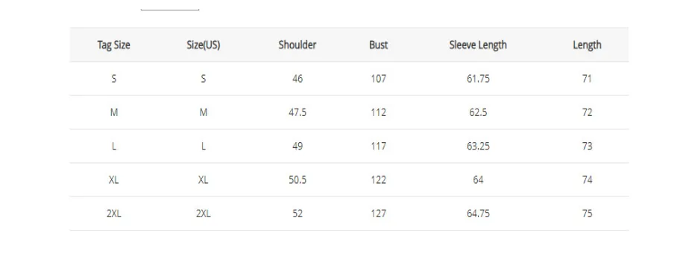This screenshot has width=677, height=273.
Task: Select tag size S cell
Action: (114, 79)
